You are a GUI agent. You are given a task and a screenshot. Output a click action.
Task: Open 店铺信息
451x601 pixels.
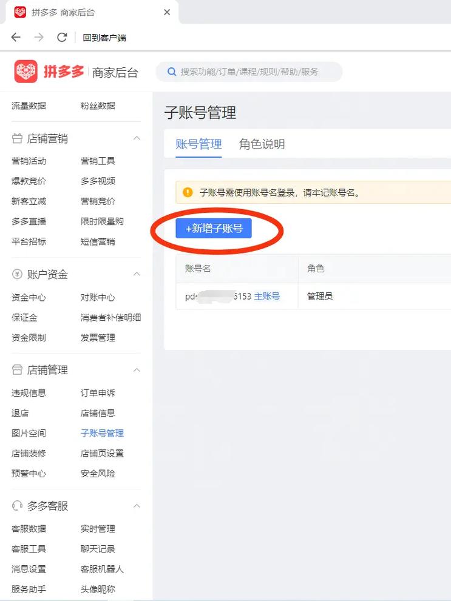(98, 413)
